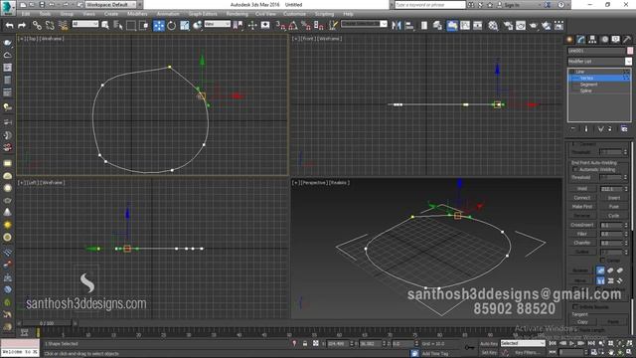Click the Use Pivot Point Center icon
This screenshot has height=358, width=636.
tap(238, 26)
